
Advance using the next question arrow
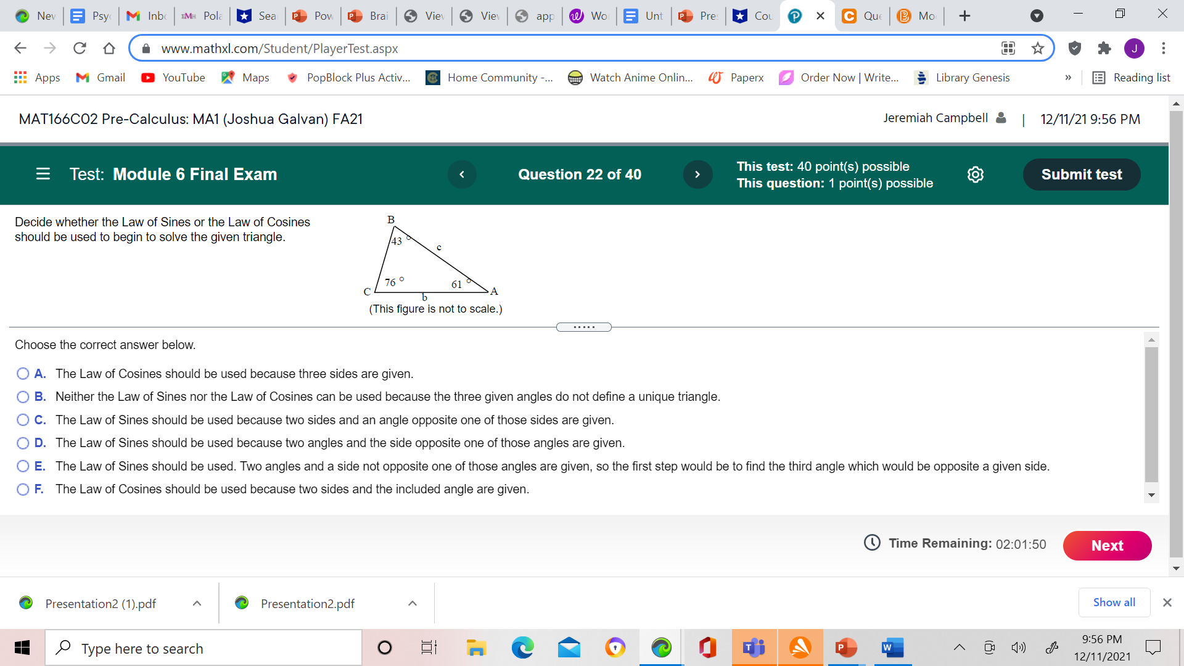(697, 175)
